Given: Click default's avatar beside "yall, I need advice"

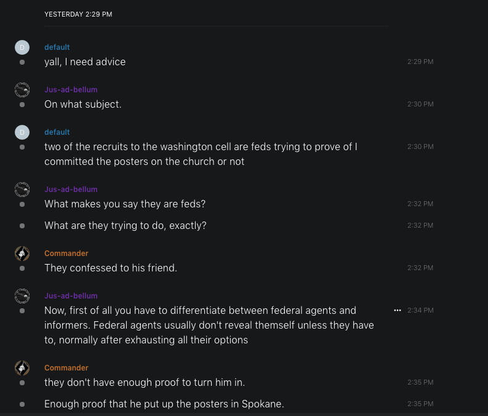Looking at the screenshot, I should pos(22,47).
